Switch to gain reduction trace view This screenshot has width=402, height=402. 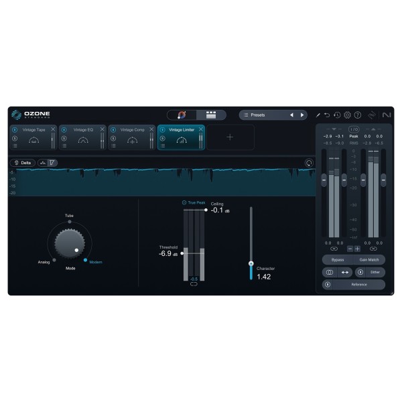click(52, 163)
